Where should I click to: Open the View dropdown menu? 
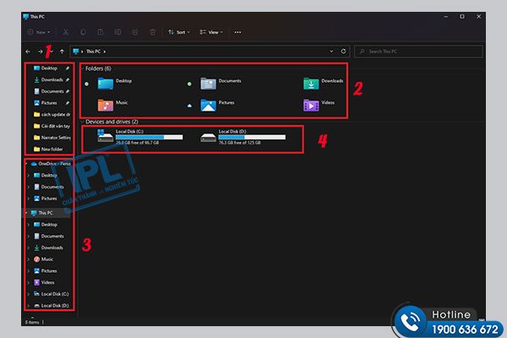pyautogui.click(x=210, y=32)
